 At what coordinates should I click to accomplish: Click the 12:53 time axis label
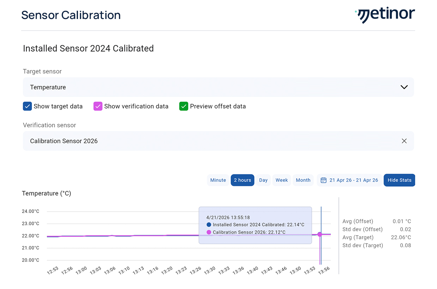53,270
